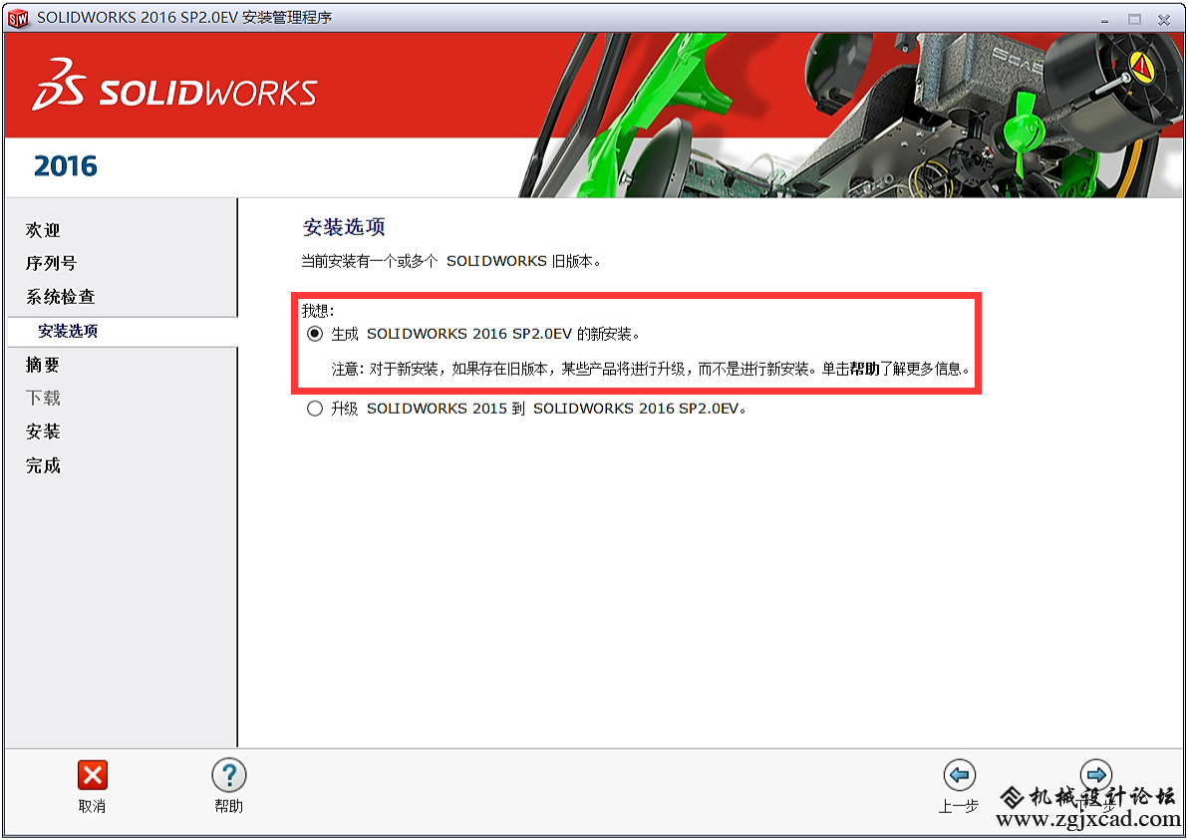Screen dimensions: 1188x840
Task: Go back with the left arrow icon
Action: click(x=959, y=775)
